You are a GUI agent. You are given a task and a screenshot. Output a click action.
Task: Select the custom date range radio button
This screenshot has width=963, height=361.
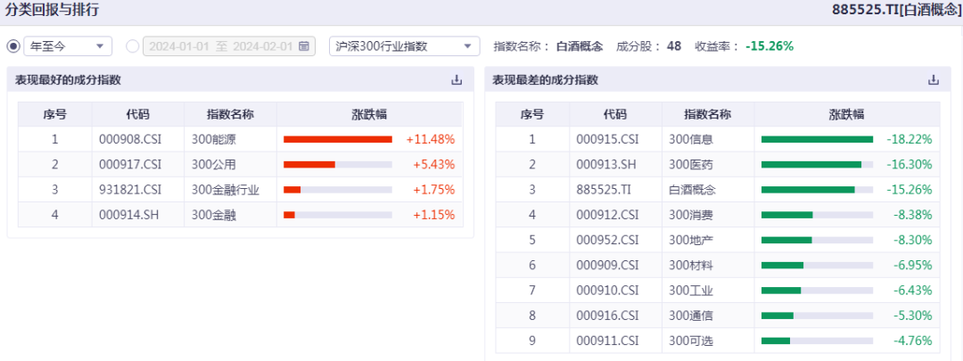(132, 46)
